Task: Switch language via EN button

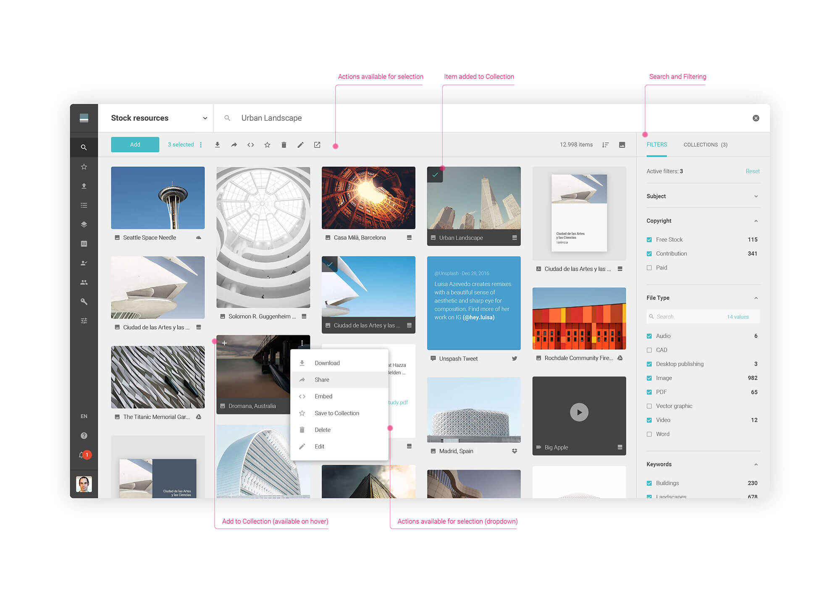Action: (84, 416)
